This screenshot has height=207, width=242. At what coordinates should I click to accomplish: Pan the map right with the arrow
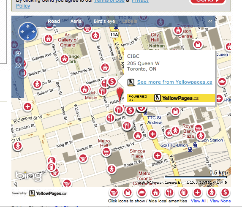coord(33,32)
